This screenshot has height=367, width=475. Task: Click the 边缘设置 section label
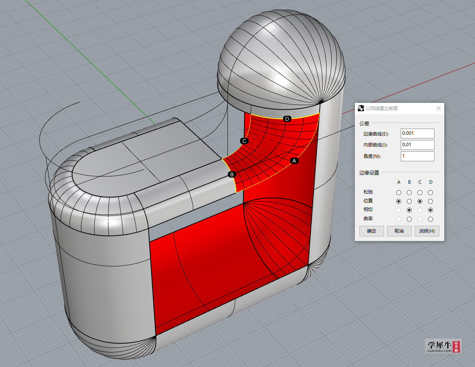(x=369, y=173)
